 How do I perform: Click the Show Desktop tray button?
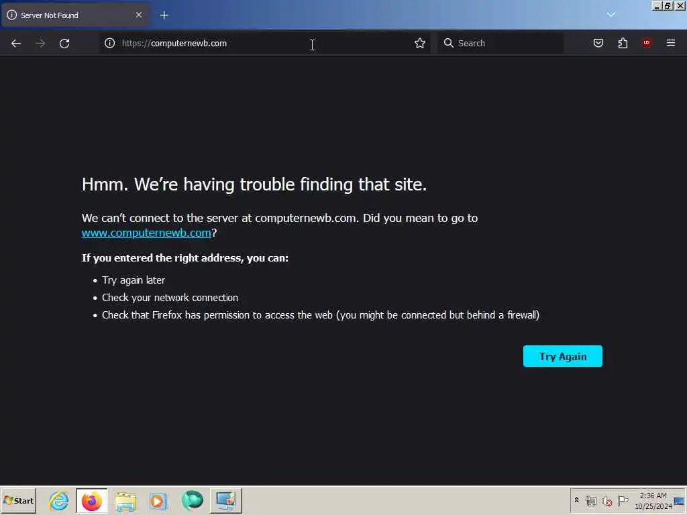(x=680, y=501)
